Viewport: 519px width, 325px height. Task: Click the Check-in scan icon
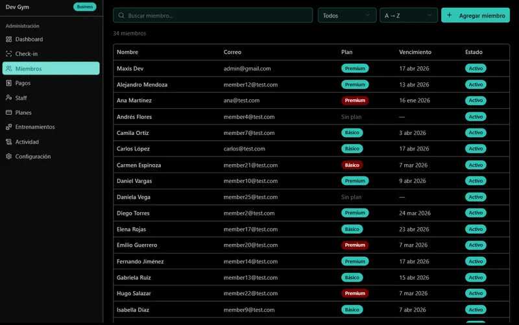click(9, 54)
